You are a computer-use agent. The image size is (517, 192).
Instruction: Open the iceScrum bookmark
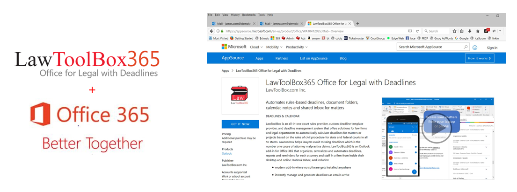[478, 38]
